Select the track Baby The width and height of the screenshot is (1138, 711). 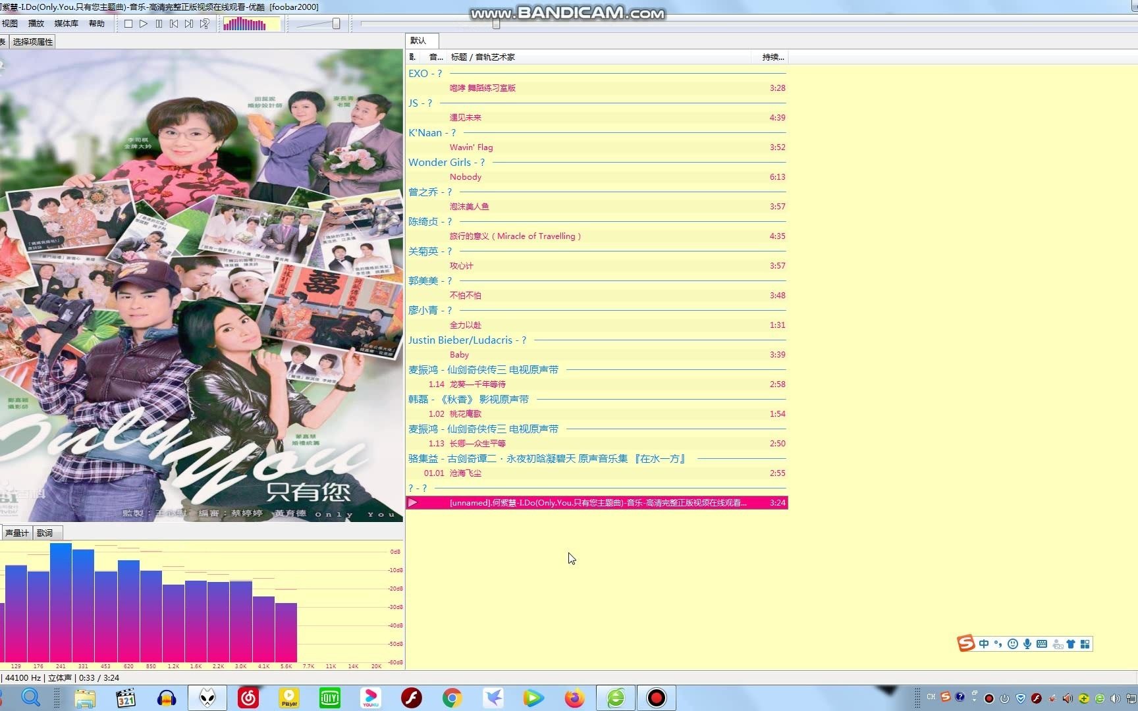[x=597, y=355]
